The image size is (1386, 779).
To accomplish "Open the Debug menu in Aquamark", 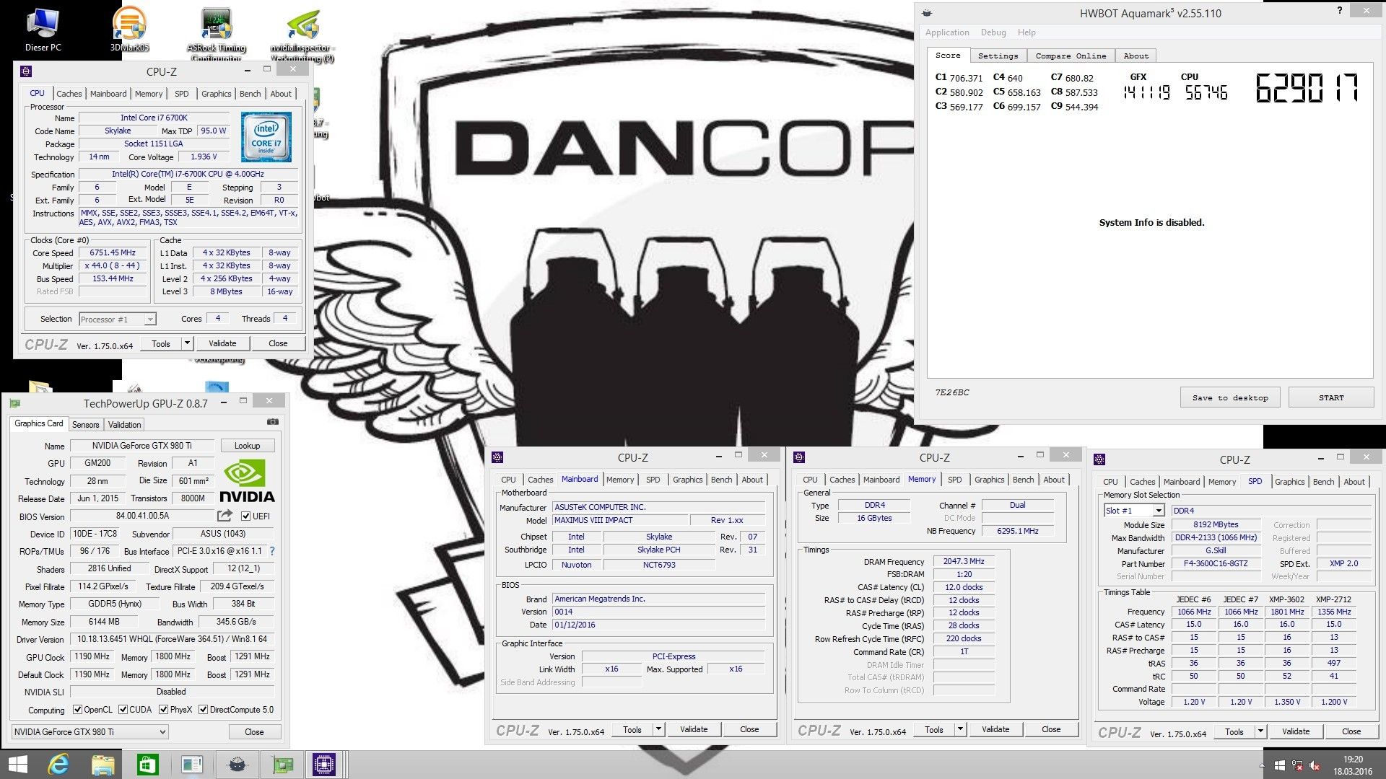I will 993,32.
